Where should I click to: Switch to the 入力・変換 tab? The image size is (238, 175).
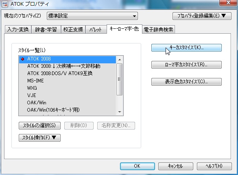tap(18, 29)
